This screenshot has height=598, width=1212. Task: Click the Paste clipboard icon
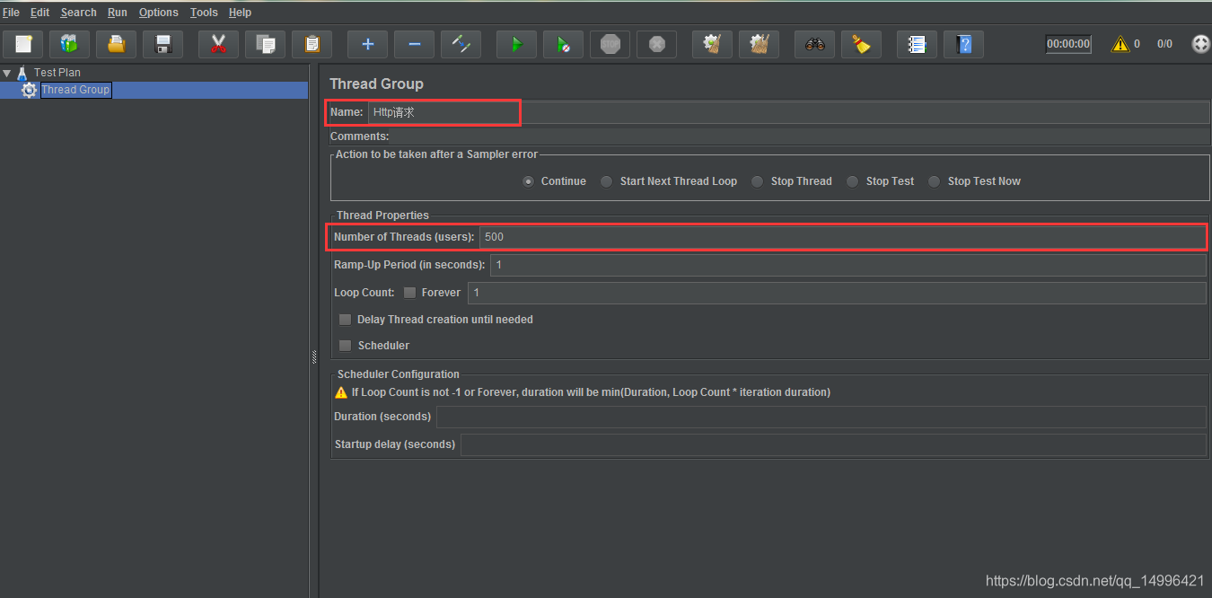(312, 44)
